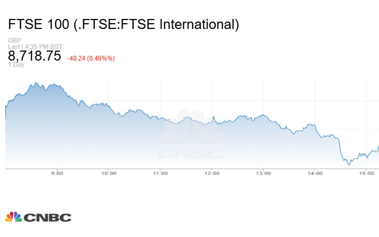Click the 12:00 time axis label

tap(212, 173)
